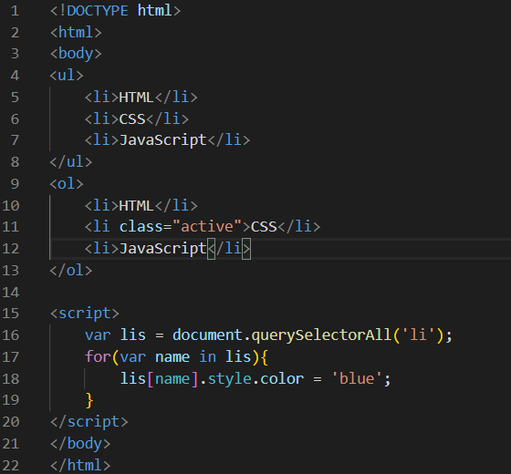Click the DOCTYPE keyword on line 1

click(x=97, y=11)
